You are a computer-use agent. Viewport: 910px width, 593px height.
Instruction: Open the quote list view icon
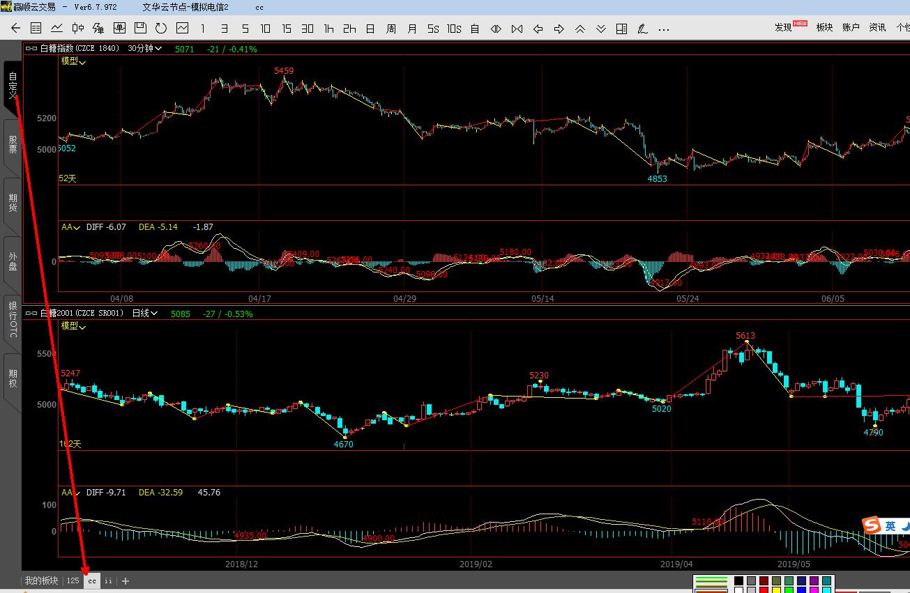point(36,29)
